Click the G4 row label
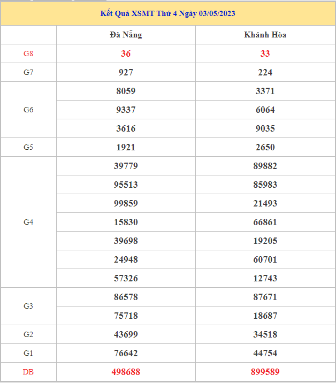 (x=28, y=222)
